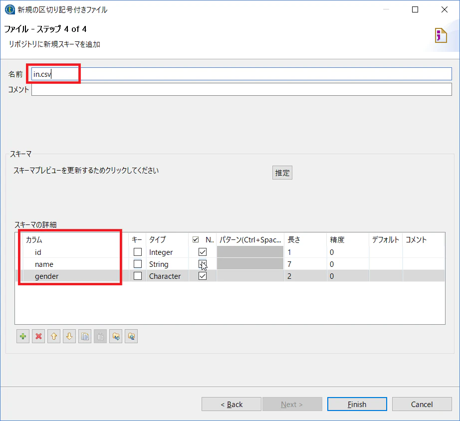Select the name column name cell
Image resolution: width=460 pixels, height=421 pixels.
pyautogui.click(x=76, y=264)
